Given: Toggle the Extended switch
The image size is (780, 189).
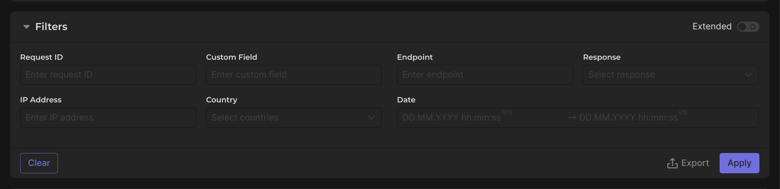Looking at the screenshot, I should point(748,27).
